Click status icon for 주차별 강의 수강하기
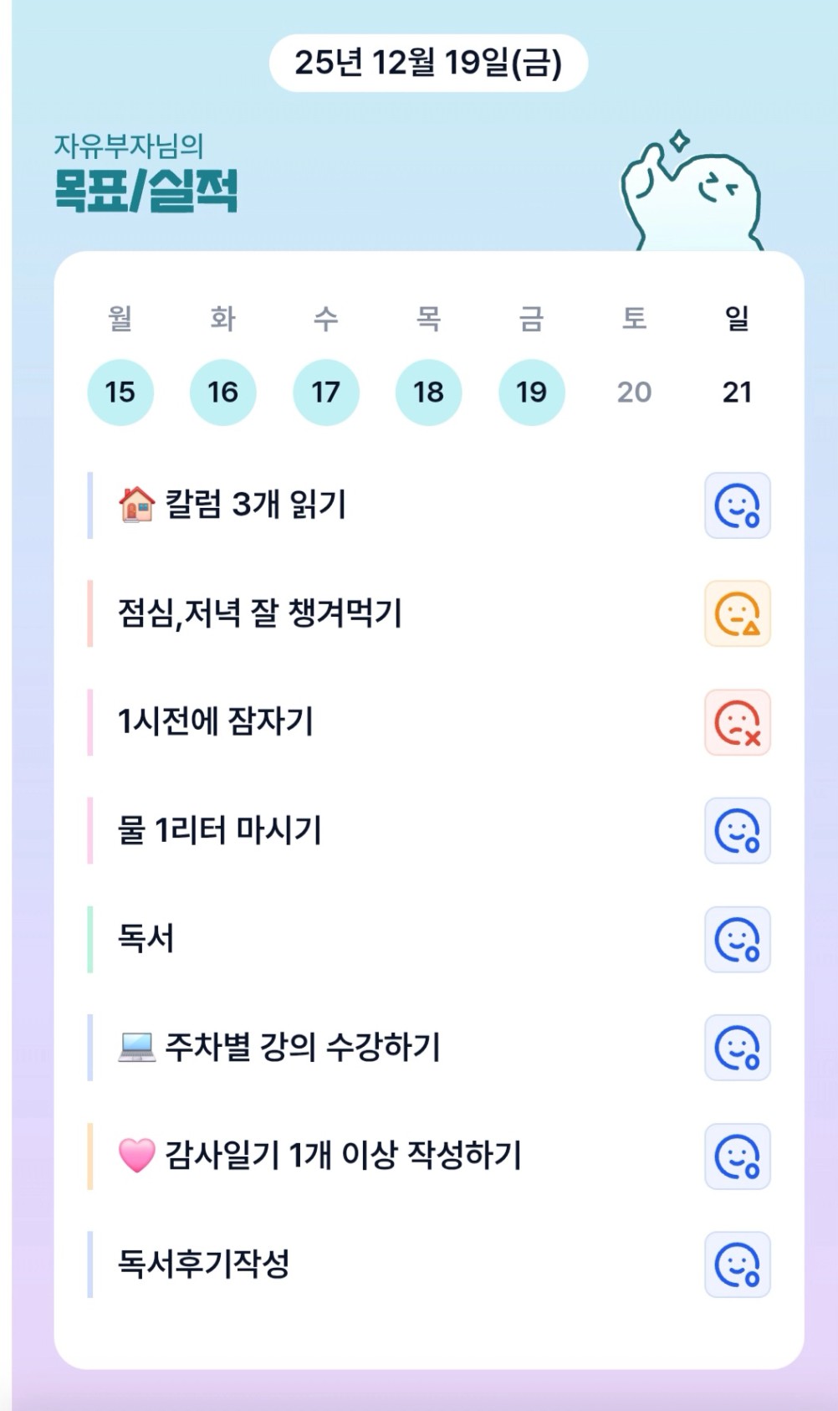This screenshot has height=1411, width=838. pyautogui.click(x=737, y=1048)
